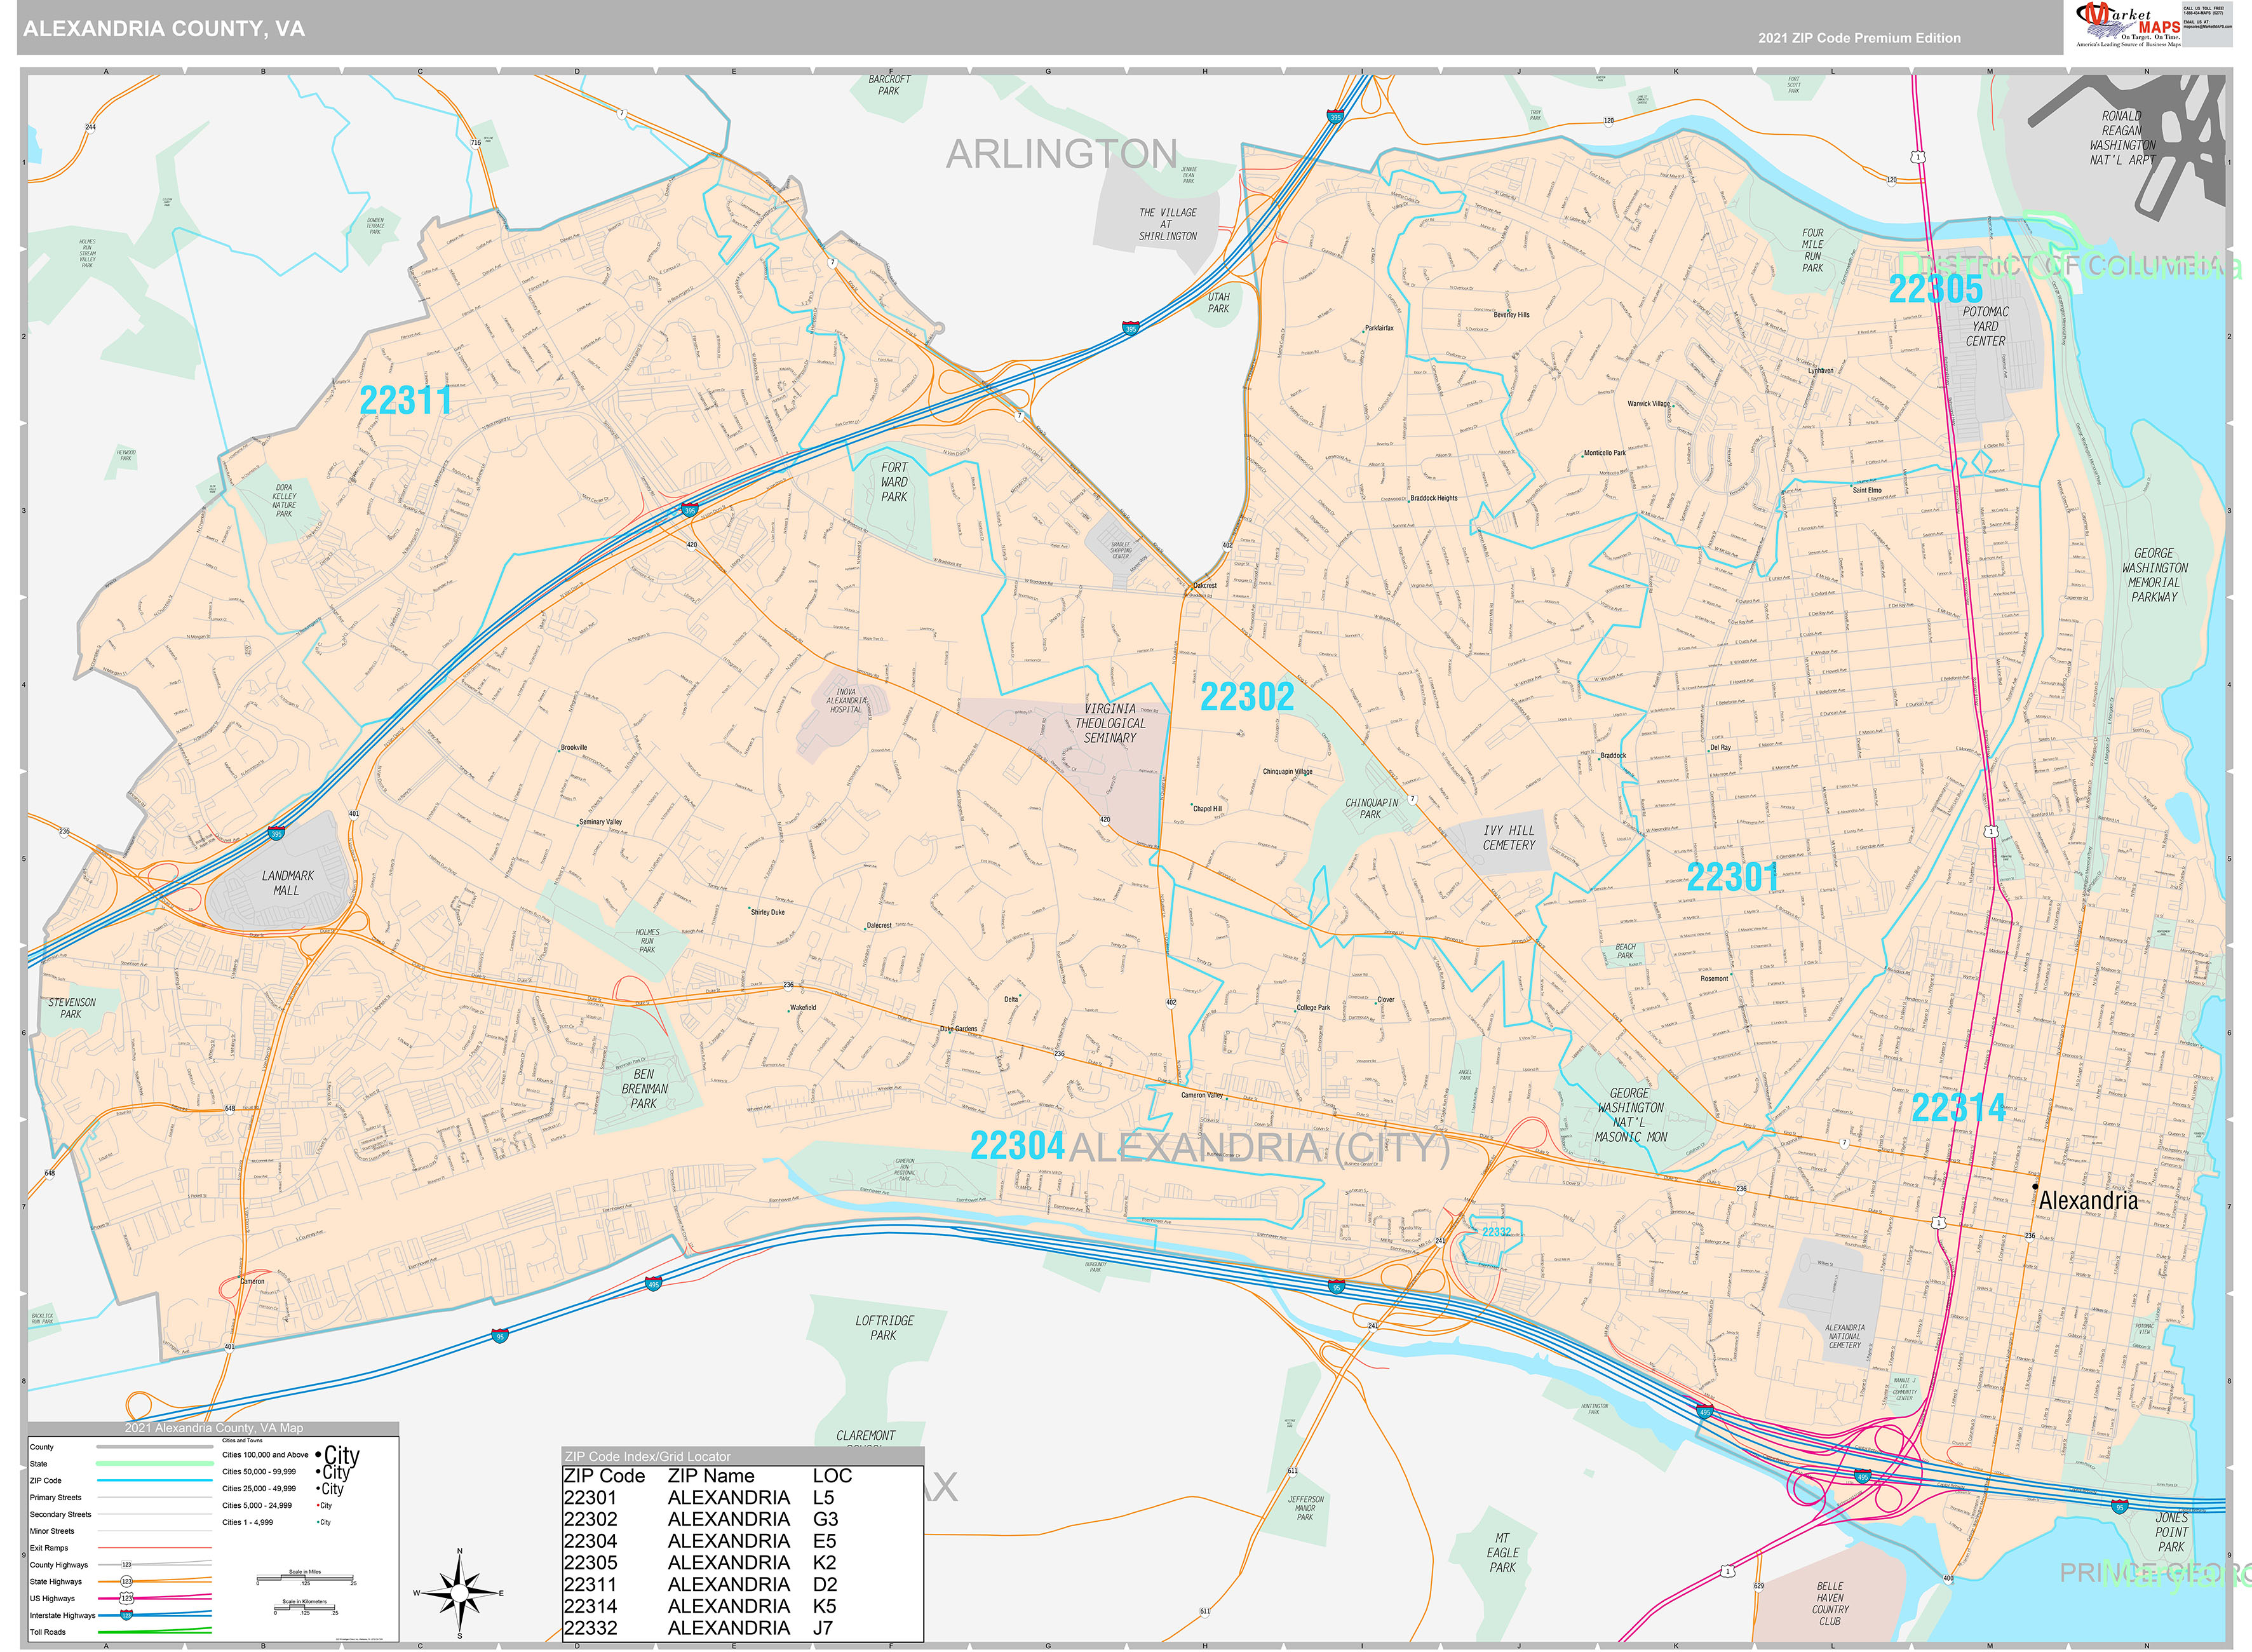Click the gray County line sample in legend
The image size is (2252, 1652).
click(154, 1447)
